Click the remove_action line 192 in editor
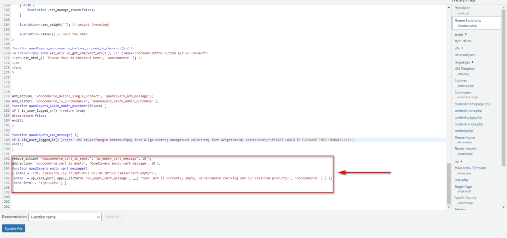The height and width of the screenshot is (238, 507). coord(82,159)
